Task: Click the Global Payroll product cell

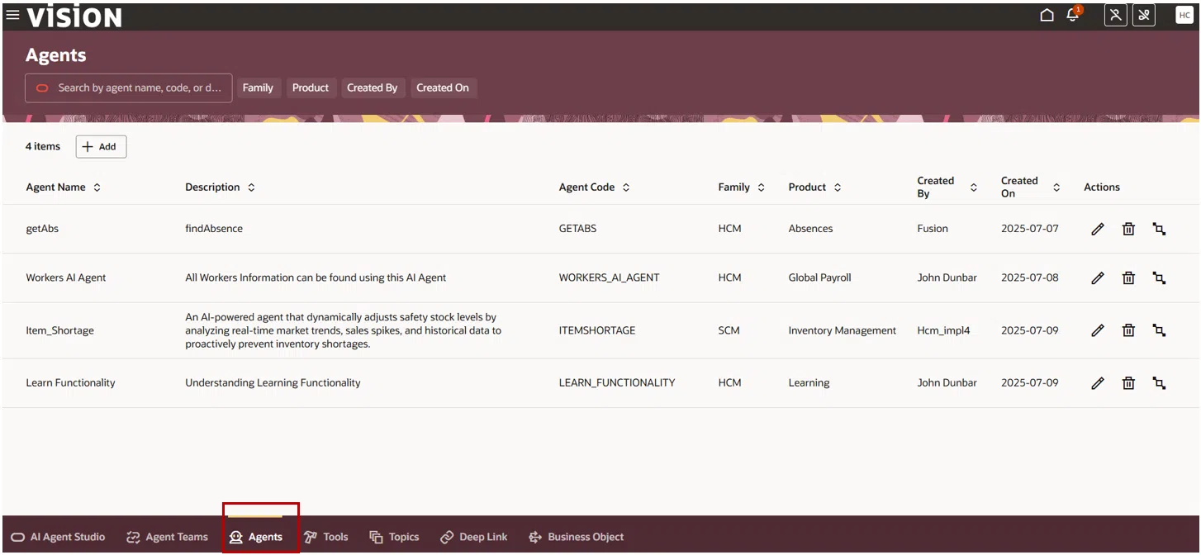Action: (x=819, y=278)
